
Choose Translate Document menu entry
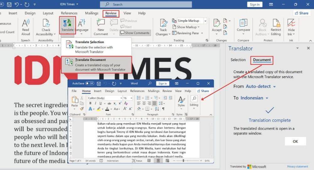point(96,64)
